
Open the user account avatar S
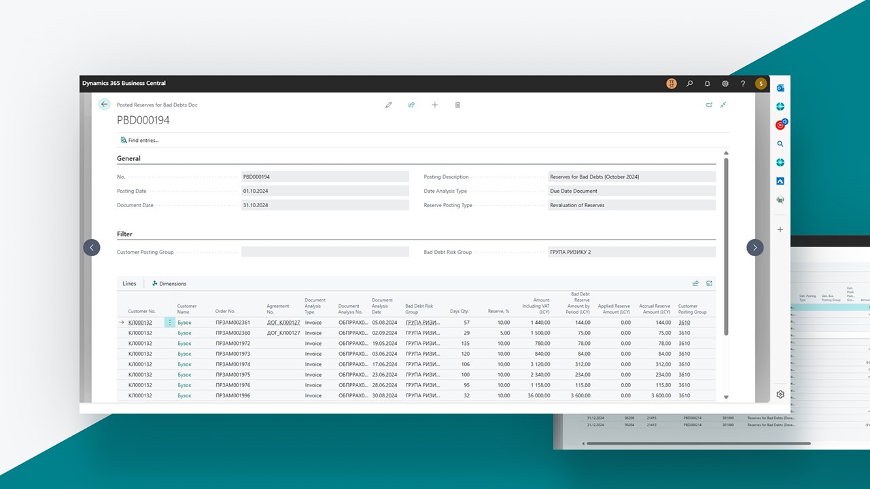click(761, 84)
